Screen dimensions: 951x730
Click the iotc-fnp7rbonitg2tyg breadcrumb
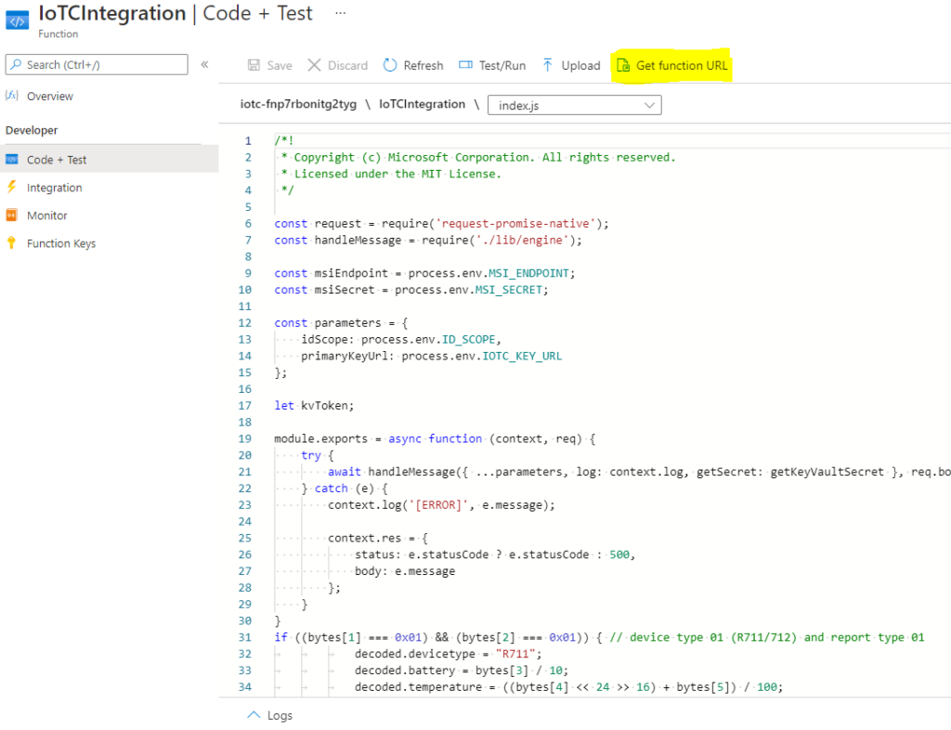click(x=297, y=104)
